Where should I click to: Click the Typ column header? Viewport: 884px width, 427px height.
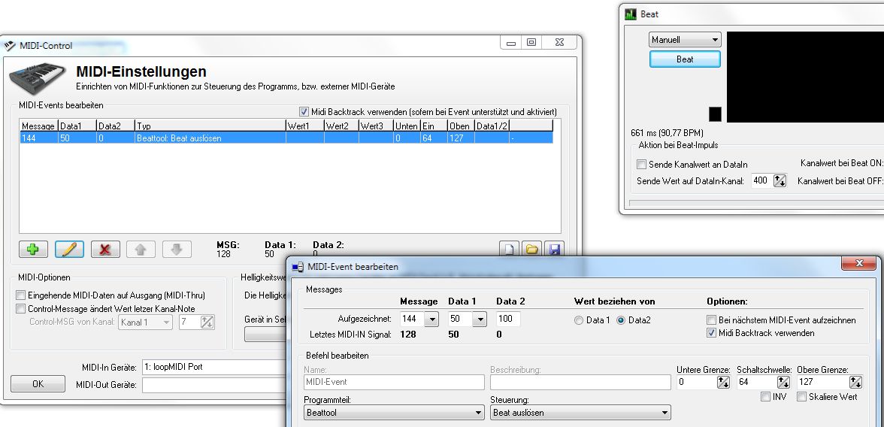click(210, 126)
